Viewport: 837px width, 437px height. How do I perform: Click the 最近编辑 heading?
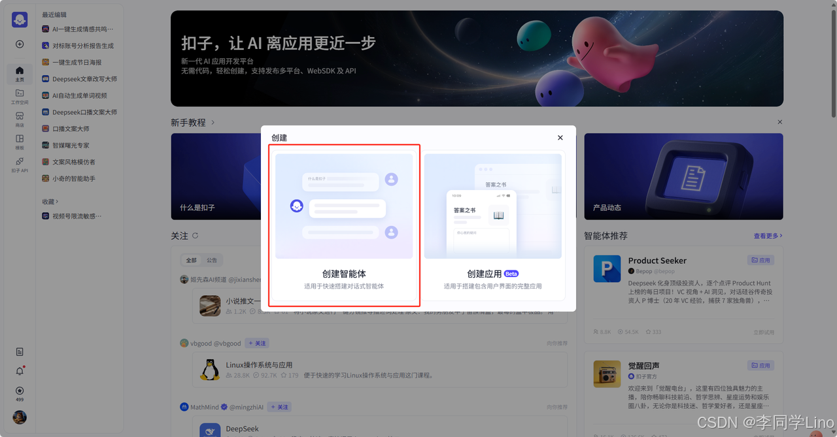coord(54,14)
